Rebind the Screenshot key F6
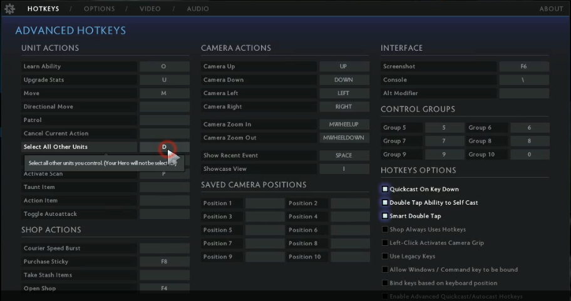This screenshot has width=571, height=301. coord(524,66)
